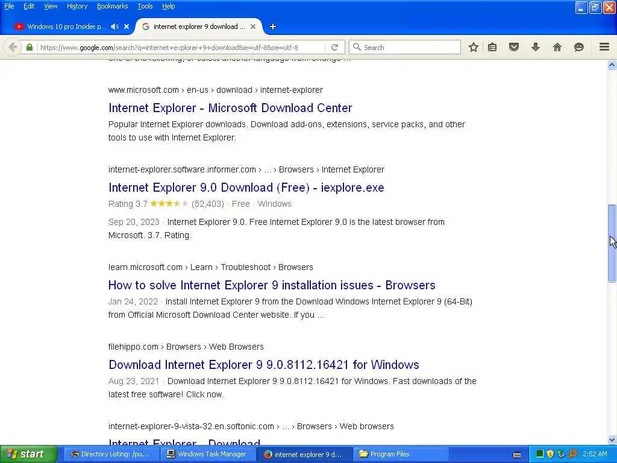This screenshot has height=463, width=617.
Task: Close the Windows 10 pro Insider tab
Action: (127, 27)
